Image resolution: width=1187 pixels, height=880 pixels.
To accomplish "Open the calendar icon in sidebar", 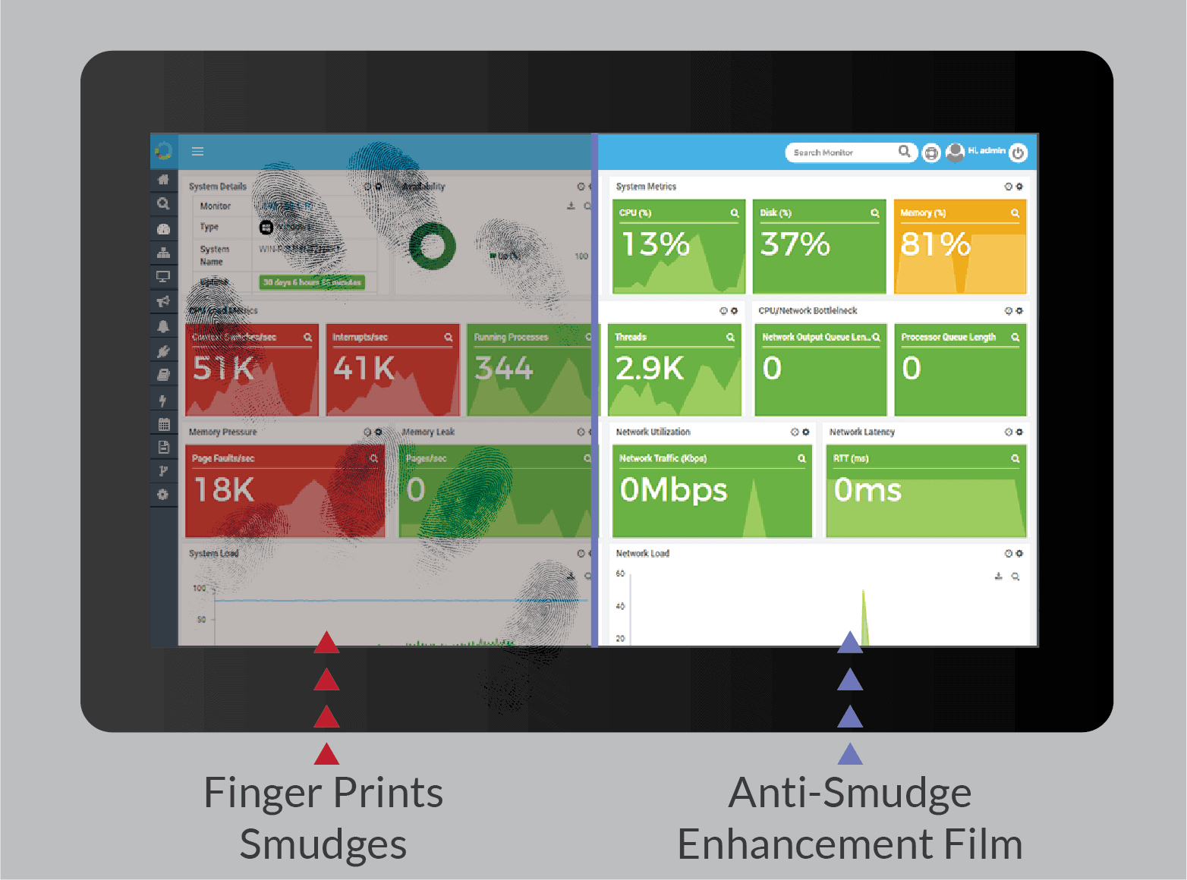I will (x=162, y=424).
